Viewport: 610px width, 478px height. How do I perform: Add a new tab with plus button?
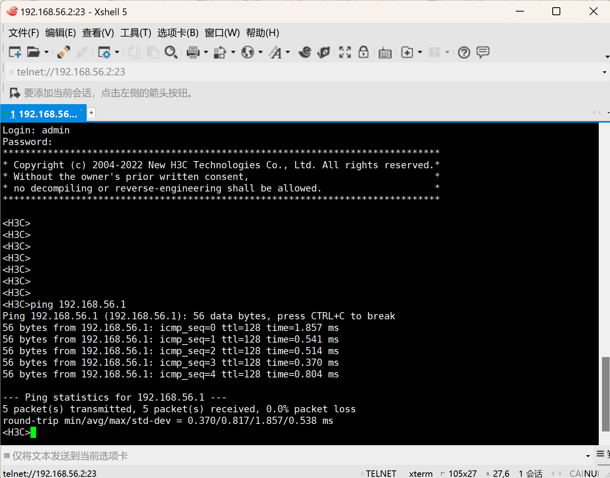click(91, 113)
